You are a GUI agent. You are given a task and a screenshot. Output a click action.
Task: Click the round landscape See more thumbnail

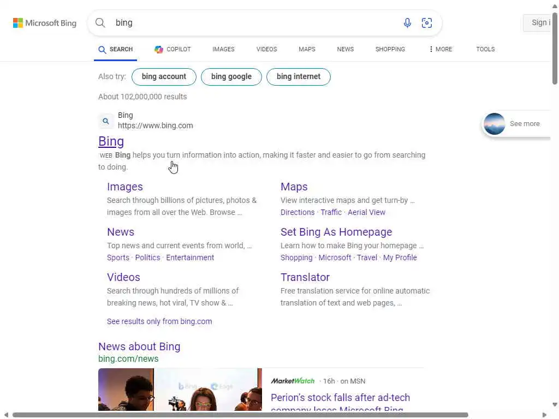494,124
